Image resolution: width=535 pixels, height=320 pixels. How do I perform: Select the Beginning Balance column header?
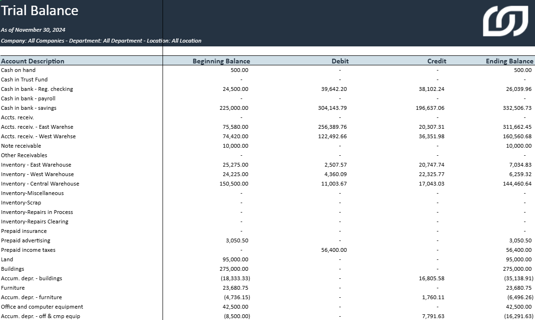pyautogui.click(x=221, y=61)
